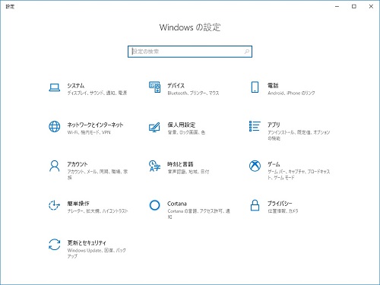The height and width of the screenshot is (285, 380).
Task: Maximize the 設定 window
Action: [354, 7]
